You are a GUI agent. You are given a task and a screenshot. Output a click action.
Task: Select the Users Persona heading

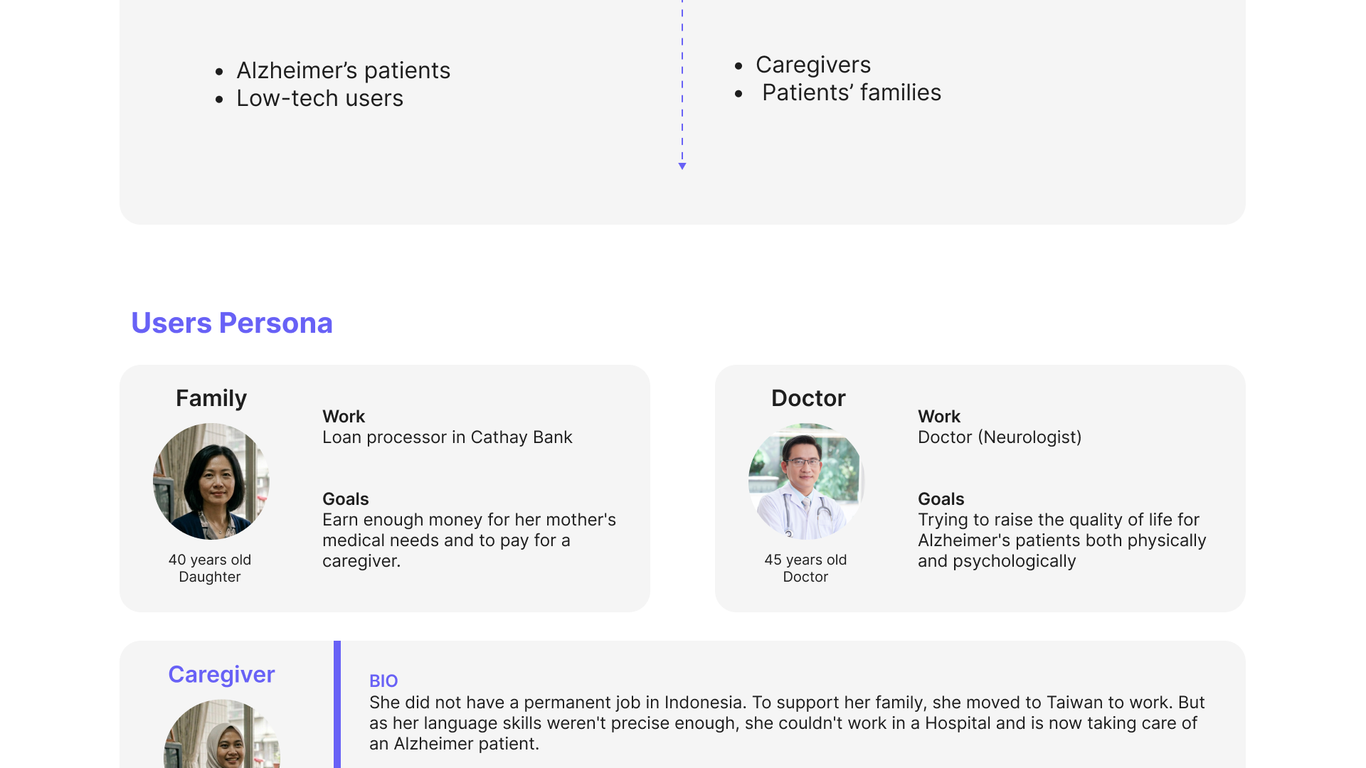231,323
